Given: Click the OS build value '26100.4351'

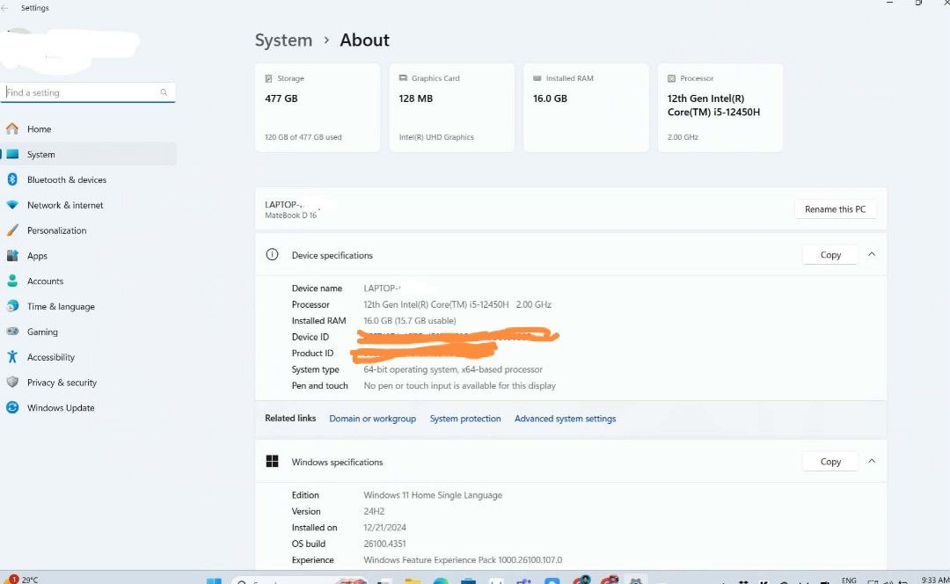Looking at the screenshot, I should click(x=384, y=544).
